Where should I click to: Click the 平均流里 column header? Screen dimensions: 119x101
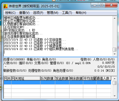coord(90,78)
